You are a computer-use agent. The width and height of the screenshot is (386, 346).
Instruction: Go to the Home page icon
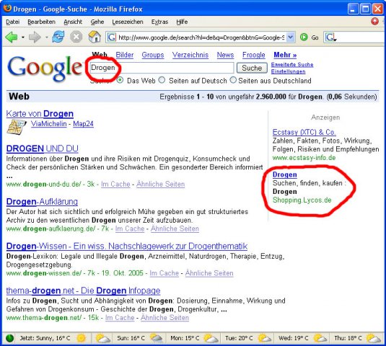point(95,37)
